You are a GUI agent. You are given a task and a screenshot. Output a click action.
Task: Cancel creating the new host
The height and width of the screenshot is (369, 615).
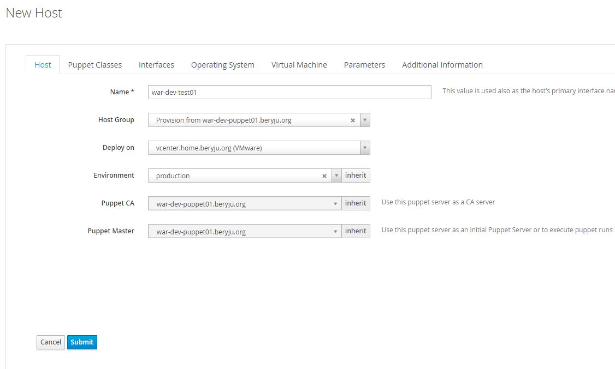(x=50, y=342)
